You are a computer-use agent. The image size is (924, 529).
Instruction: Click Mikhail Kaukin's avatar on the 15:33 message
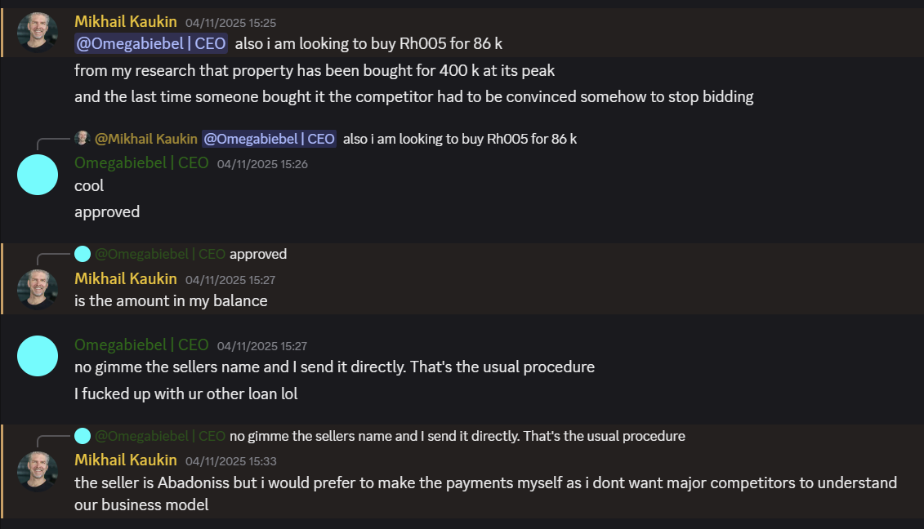(x=38, y=471)
